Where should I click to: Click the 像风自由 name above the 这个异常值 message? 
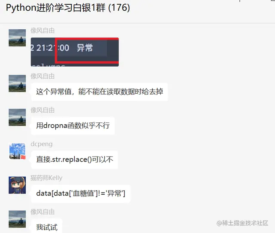tap(43, 76)
